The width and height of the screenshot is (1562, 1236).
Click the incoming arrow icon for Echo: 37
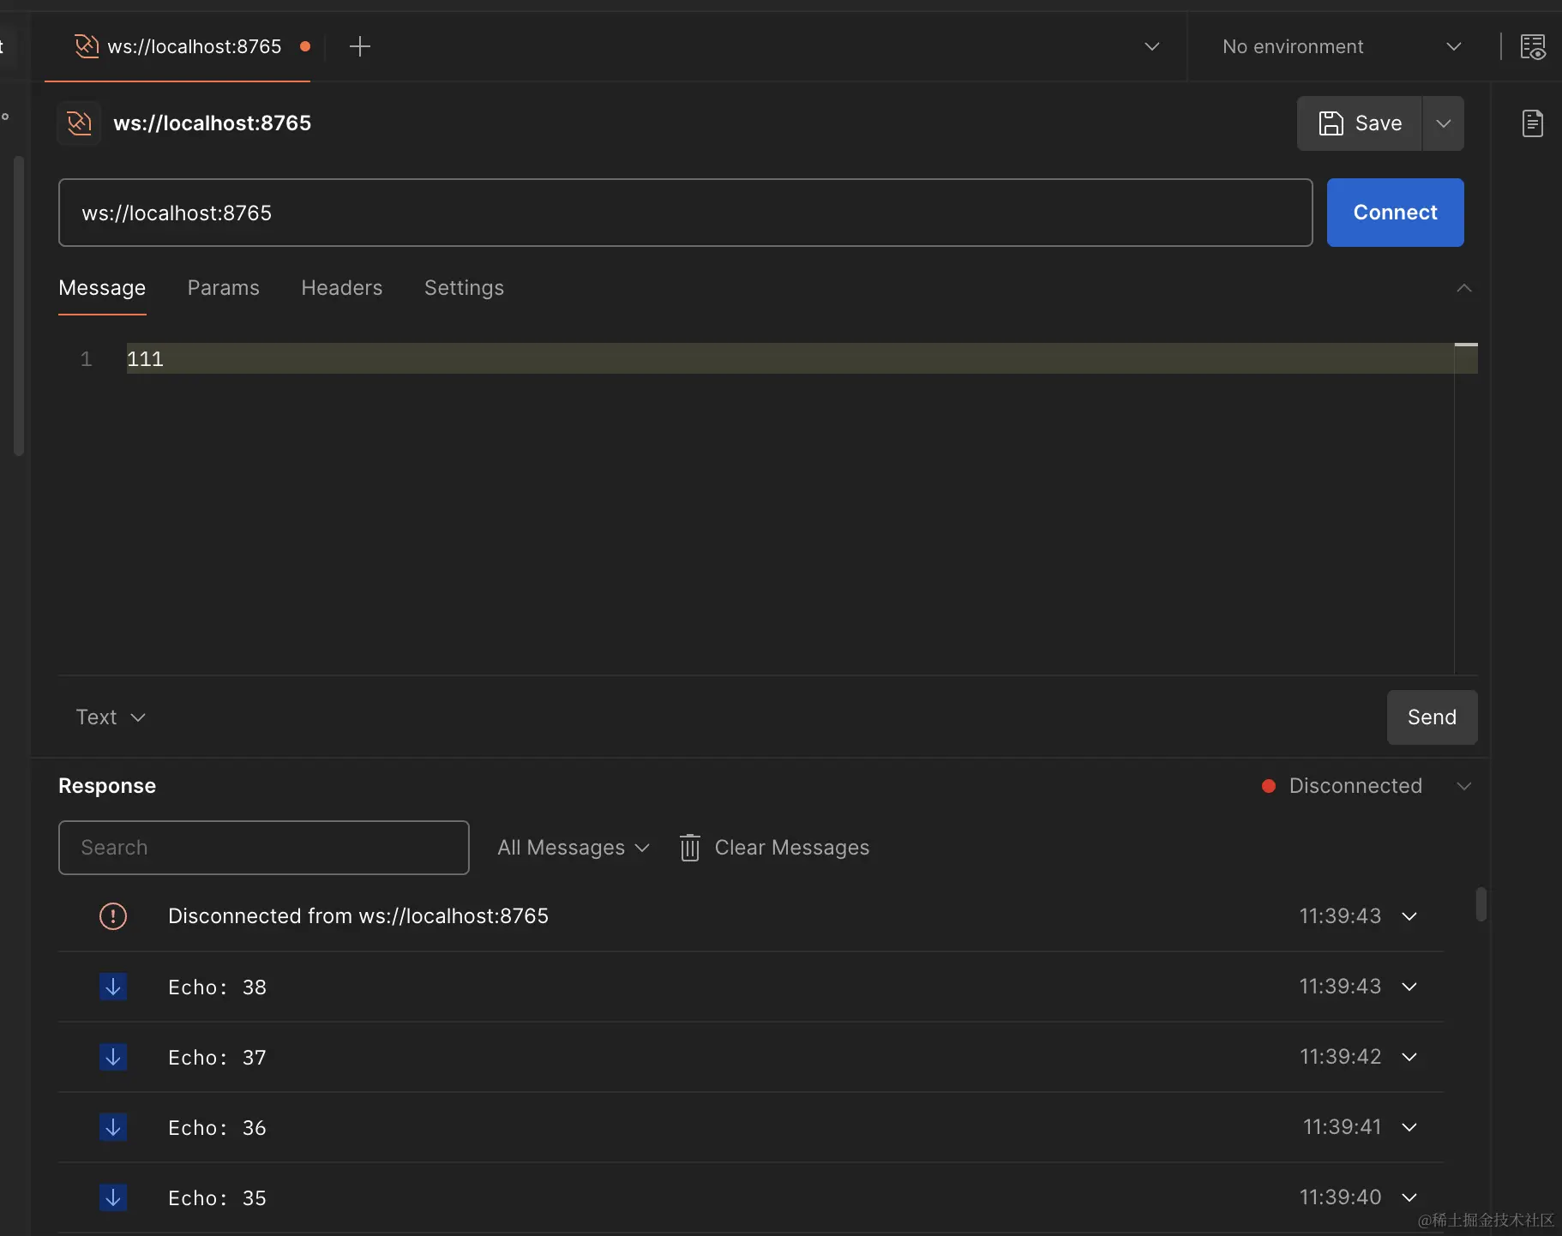[x=113, y=1057]
